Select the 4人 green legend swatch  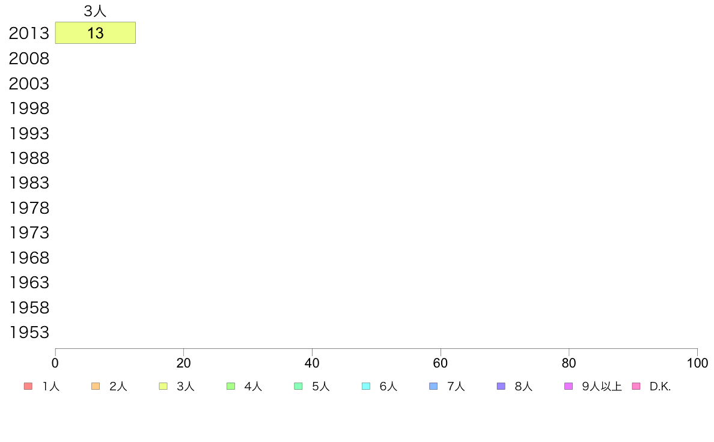click(231, 387)
